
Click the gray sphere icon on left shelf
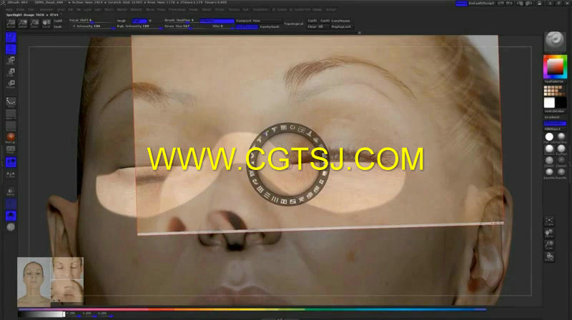pyautogui.click(x=11, y=227)
